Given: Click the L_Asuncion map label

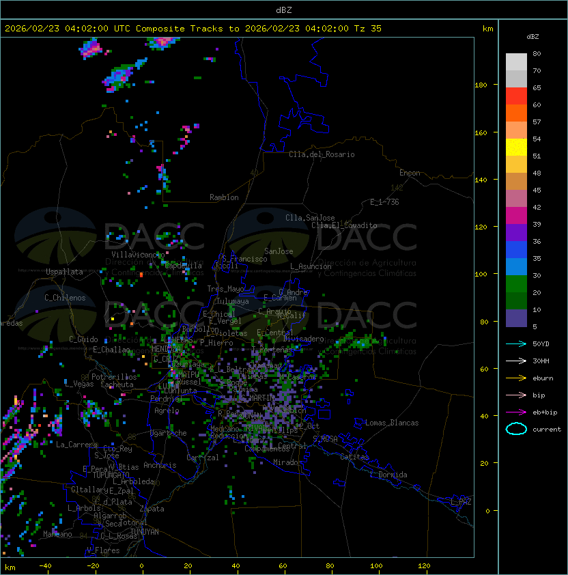Looking at the screenshot, I should pos(311,266).
